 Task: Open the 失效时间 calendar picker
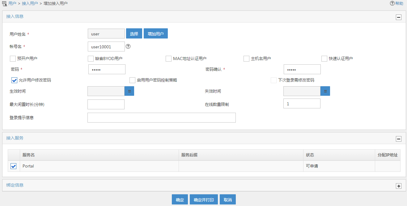point(325,91)
